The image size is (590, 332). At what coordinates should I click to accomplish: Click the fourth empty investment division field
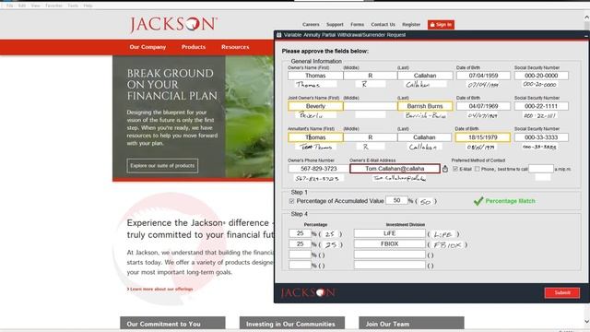click(389, 265)
